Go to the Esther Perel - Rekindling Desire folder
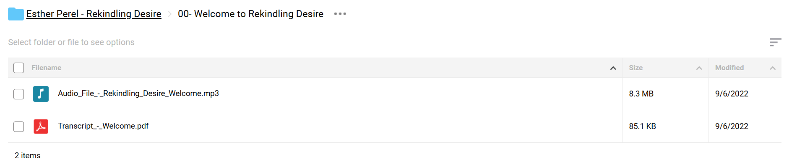This screenshot has width=797, height=162. 94,14
